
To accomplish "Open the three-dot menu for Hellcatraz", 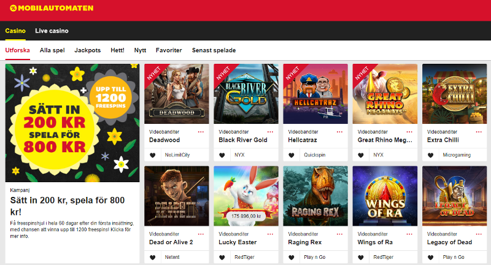I will (x=340, y=132).
